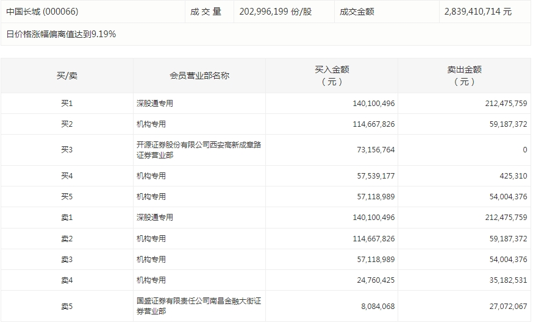The width and height of the screenshot is (533, 323).
Task: Click the stock name 中国长城 (000066)
Action: (x=42, y=12)
